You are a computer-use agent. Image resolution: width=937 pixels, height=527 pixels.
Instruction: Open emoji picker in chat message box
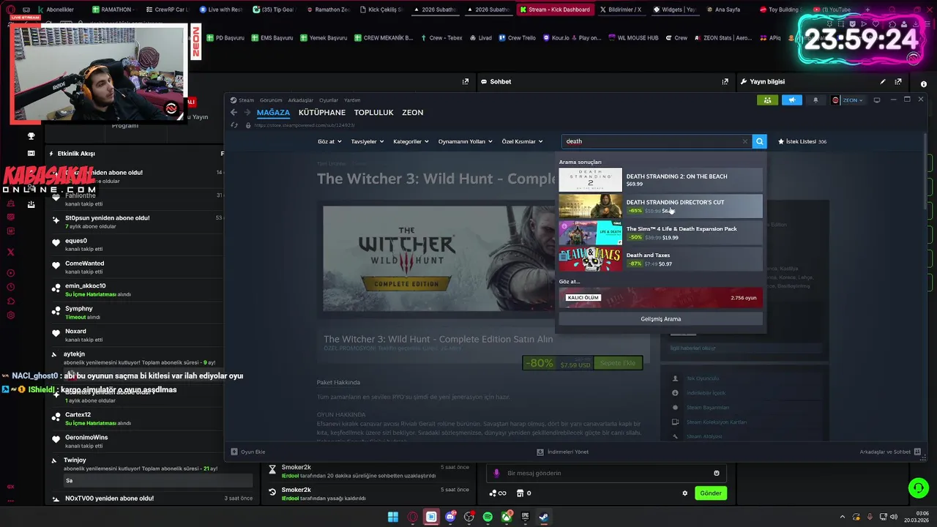(717, 473)
